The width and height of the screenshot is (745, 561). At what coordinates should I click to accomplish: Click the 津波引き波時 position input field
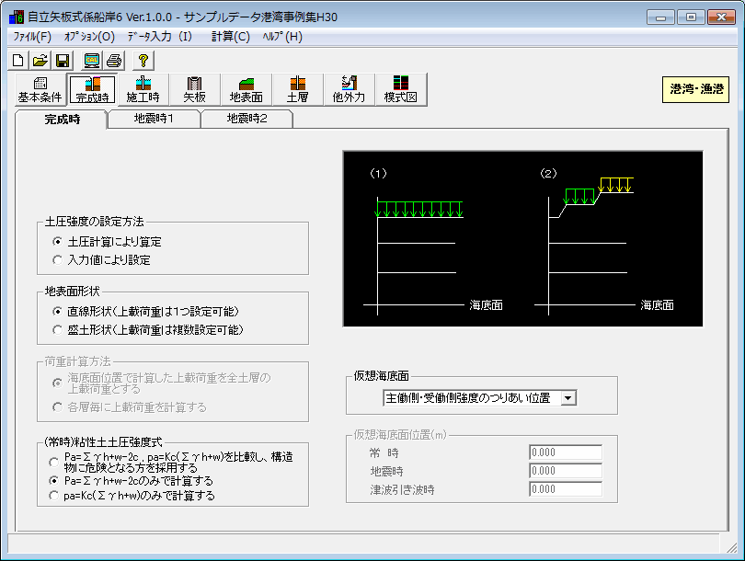pyautogui.click(x=566, y=489)
